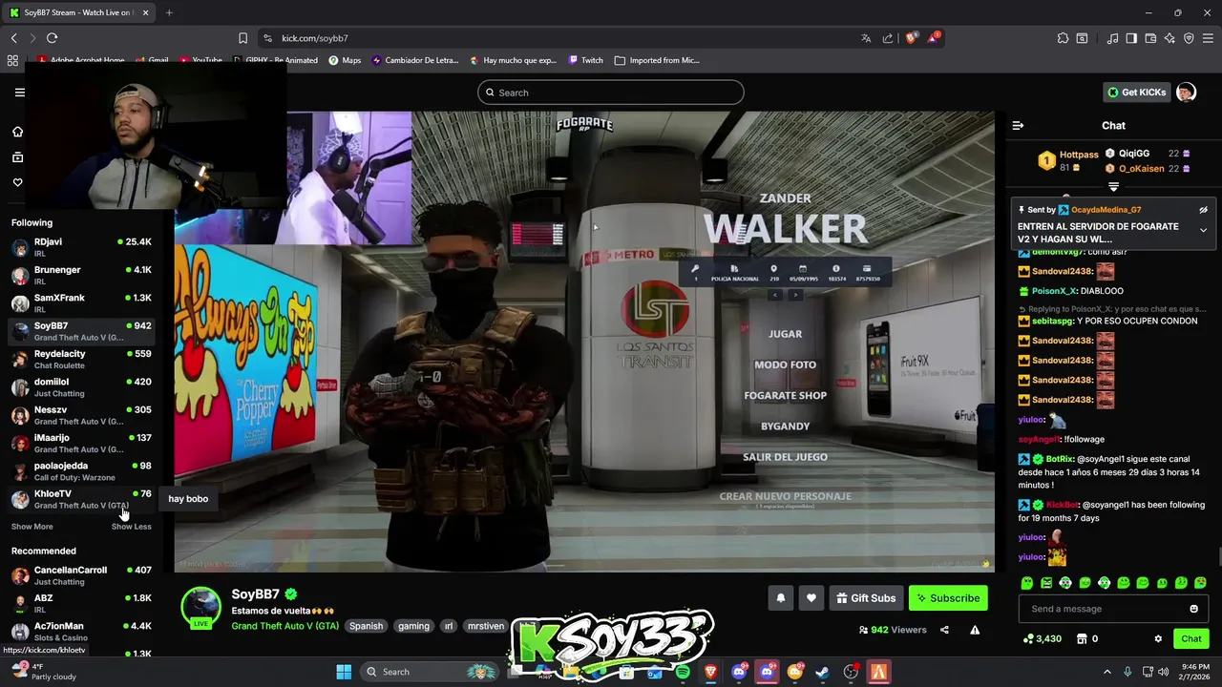1222x687 pixels.
Task: Click the irl tag under stream title
Action: [x=449, y=626]
